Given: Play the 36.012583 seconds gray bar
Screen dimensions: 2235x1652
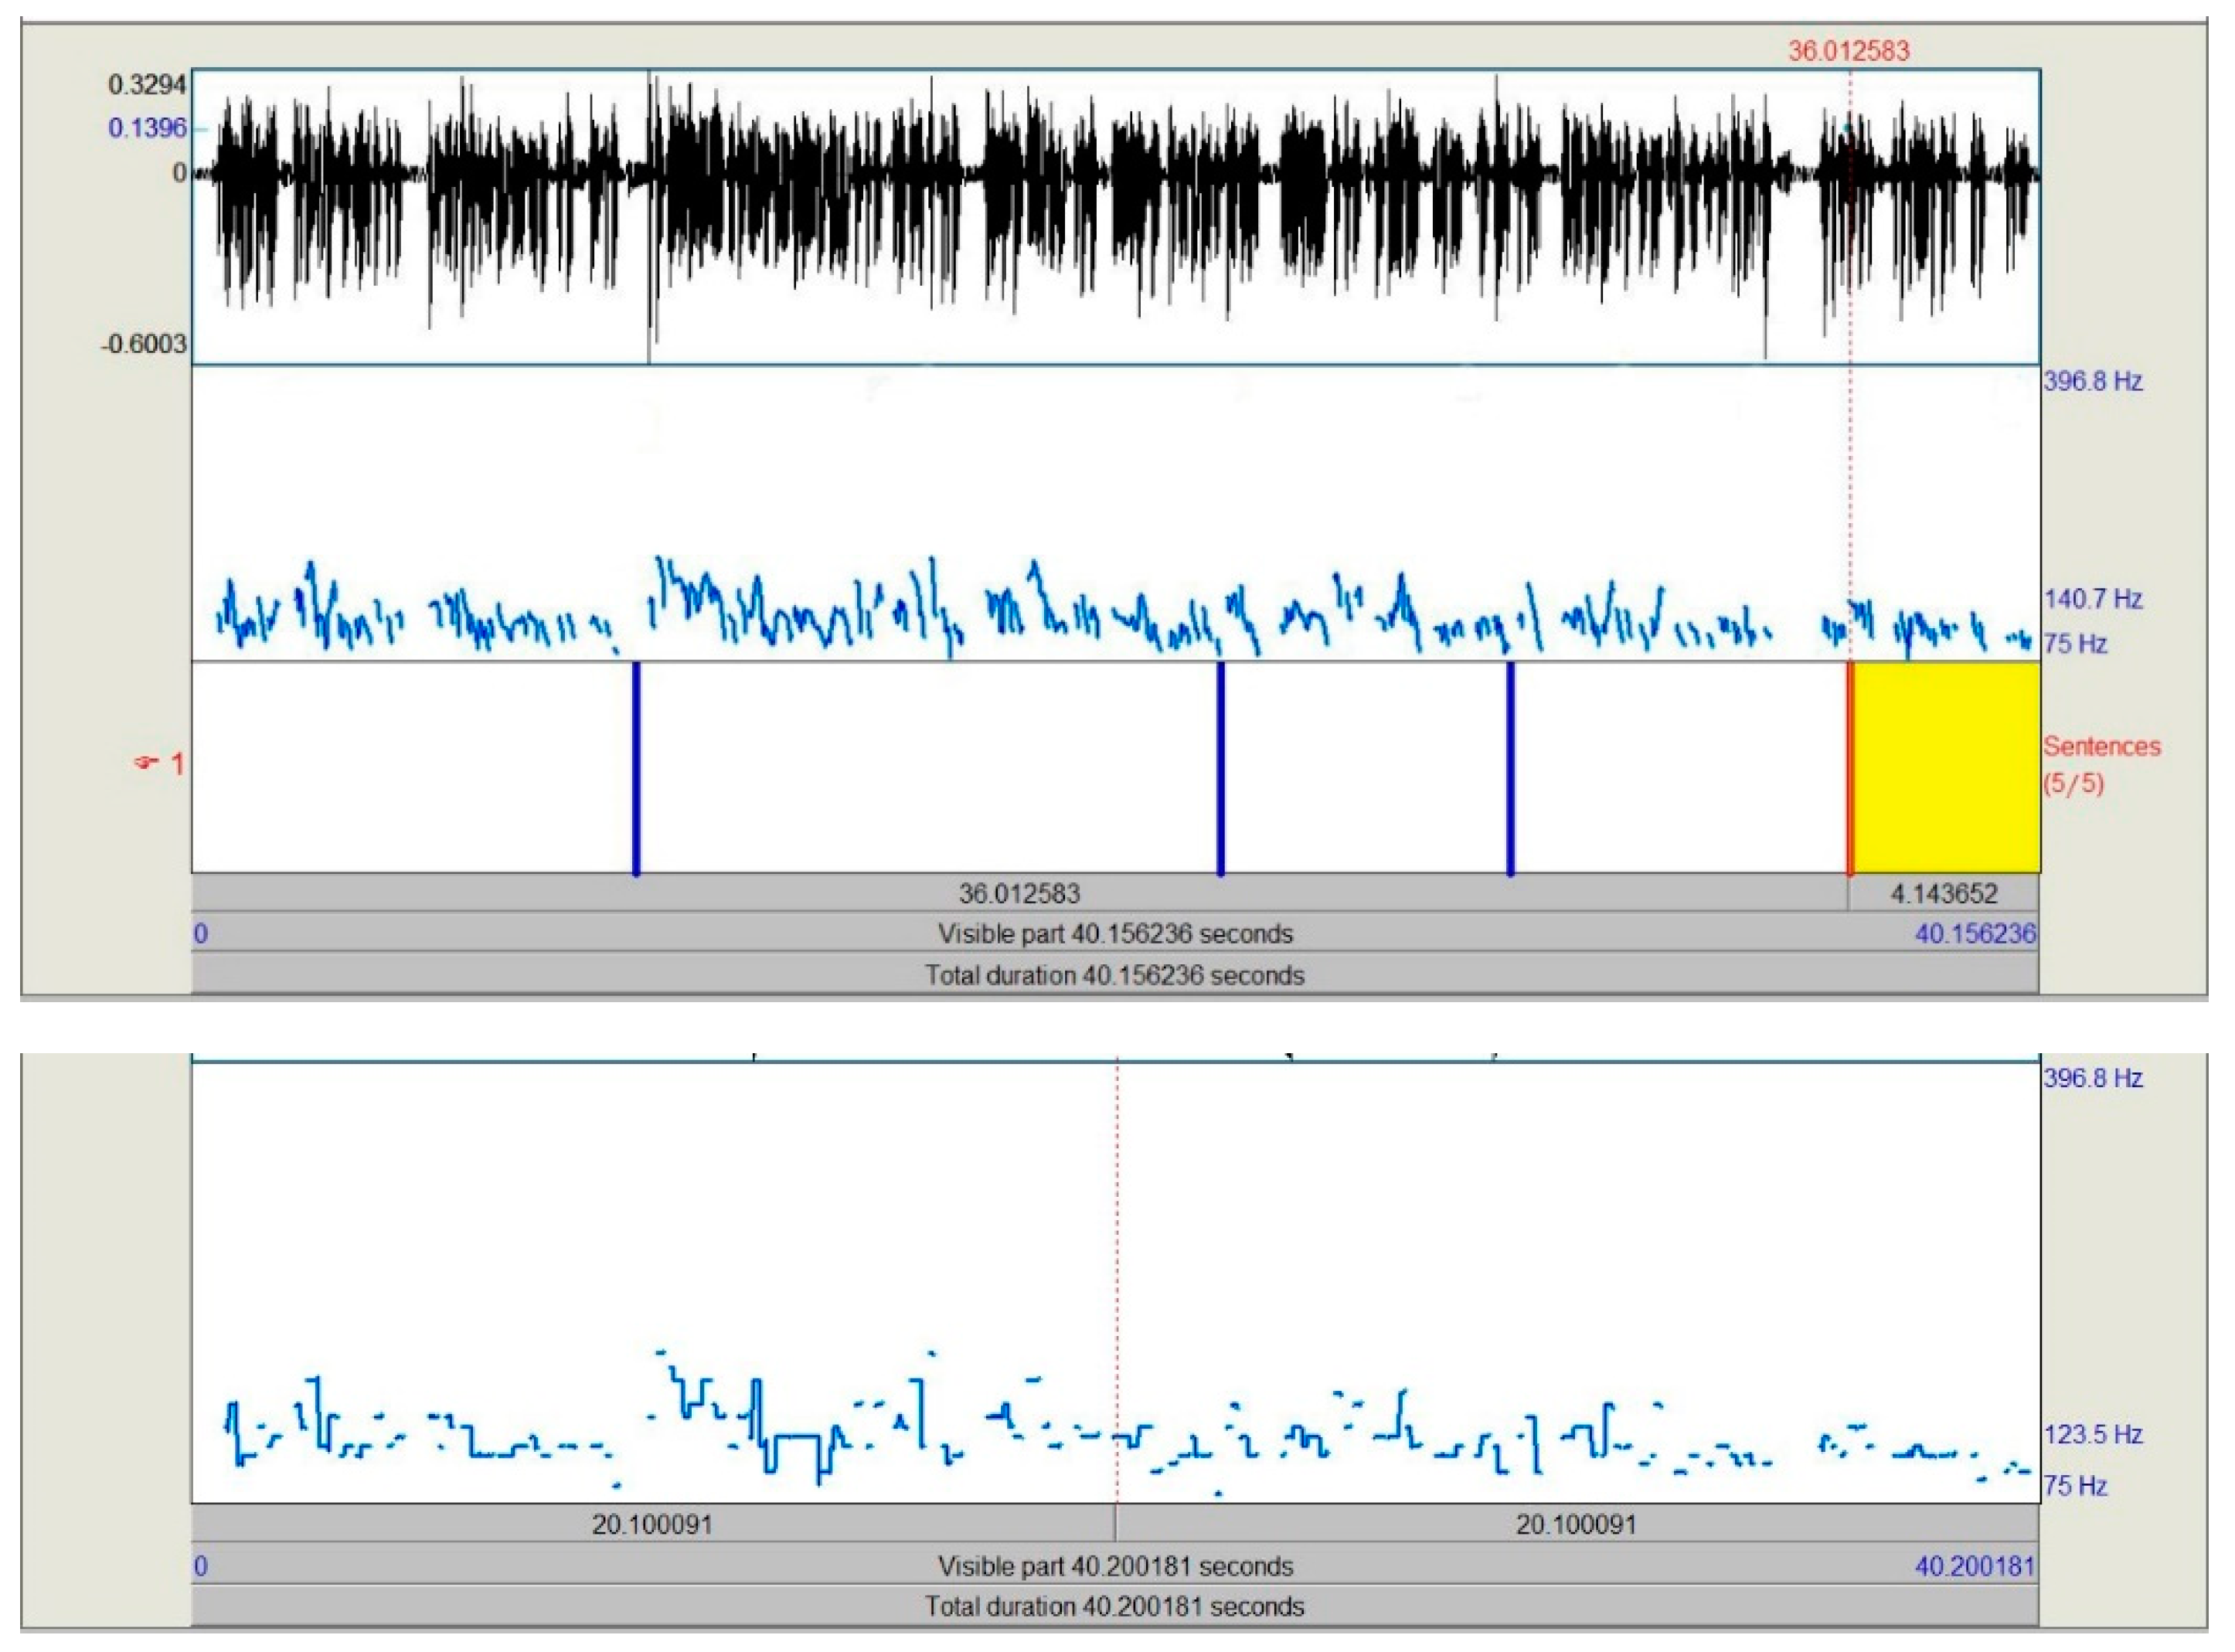Looking at the screenshot, I should 1019,893.
